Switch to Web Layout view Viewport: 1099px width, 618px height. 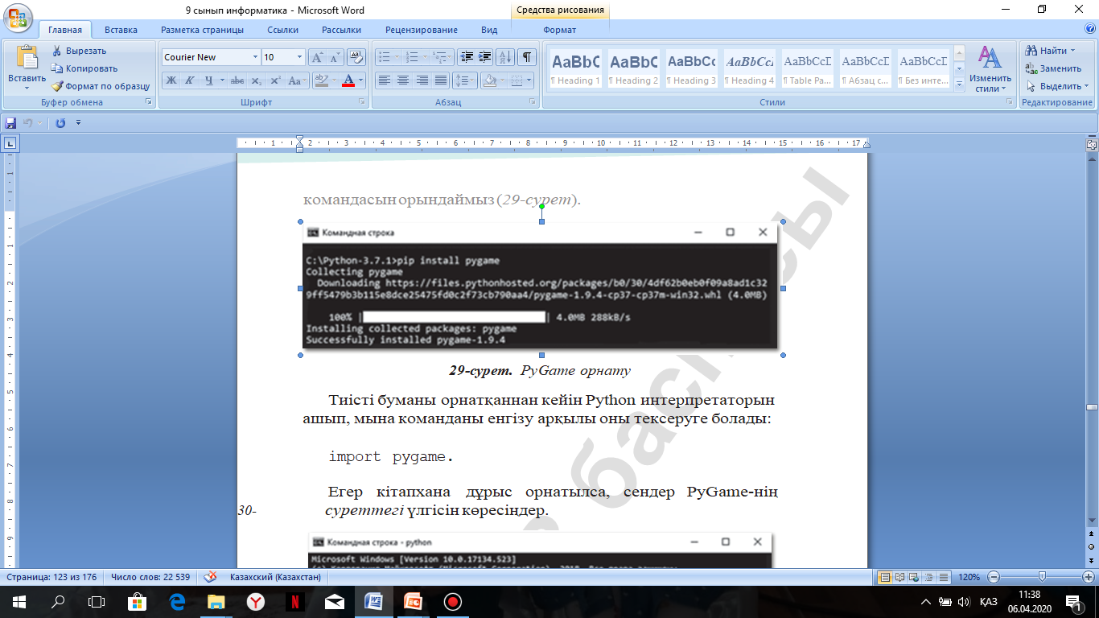(x=913, y=577)
